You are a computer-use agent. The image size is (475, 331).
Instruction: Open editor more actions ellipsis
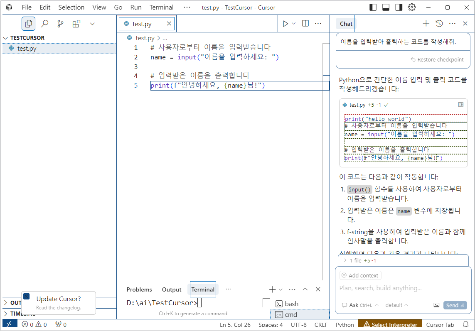click(x=318, y=23)
